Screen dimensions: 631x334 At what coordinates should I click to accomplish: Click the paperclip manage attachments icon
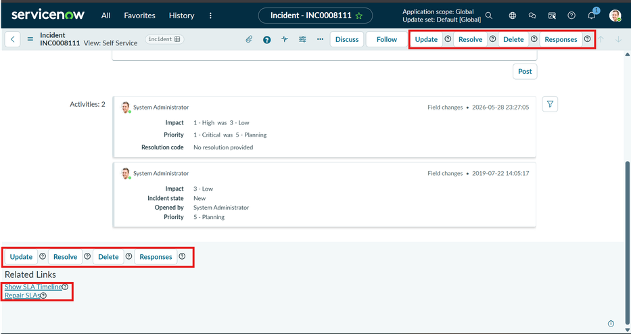pos(249,39)
